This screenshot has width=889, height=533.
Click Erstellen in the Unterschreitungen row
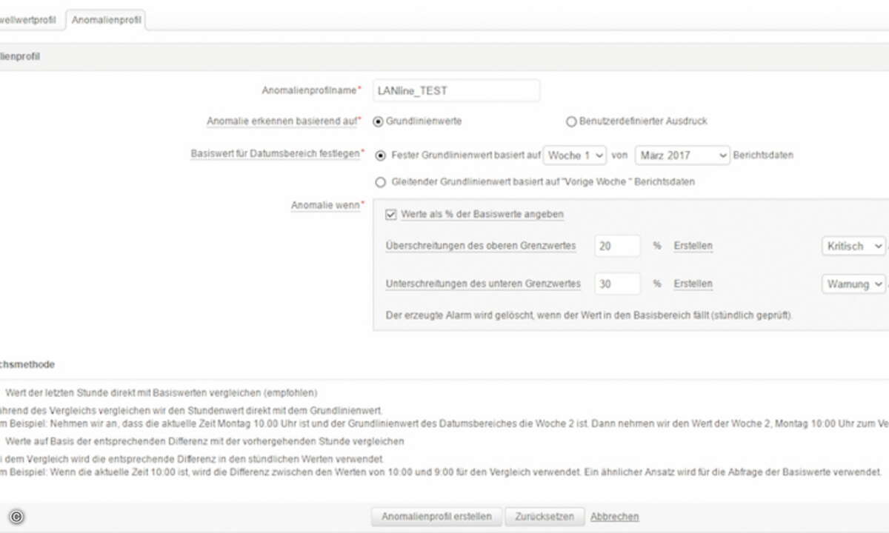[x=693, y=284]
